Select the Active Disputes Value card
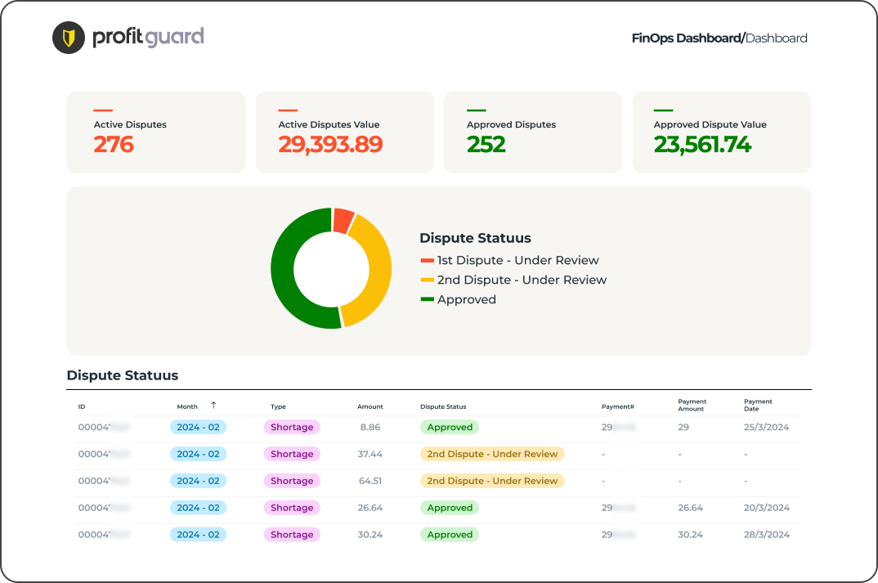 (344, 132)
